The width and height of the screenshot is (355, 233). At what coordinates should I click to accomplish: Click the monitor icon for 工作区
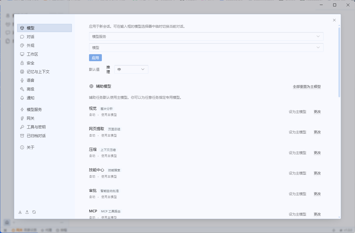(22, 54)
